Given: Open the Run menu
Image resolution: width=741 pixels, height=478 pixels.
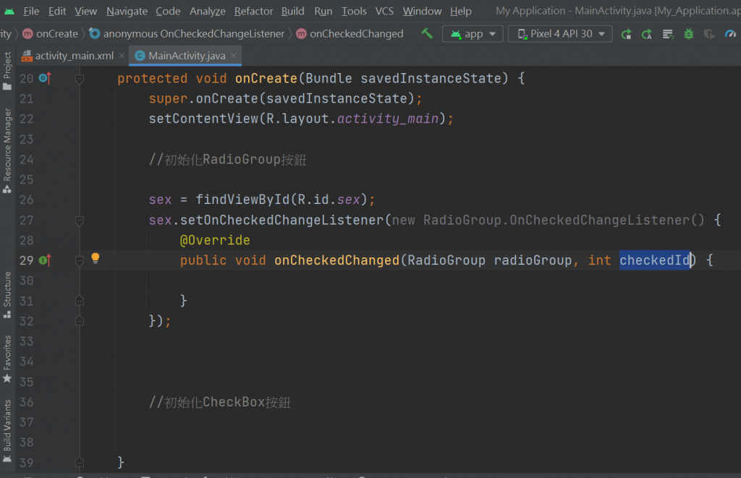Looking at the screenshot, I should point(323,11).
